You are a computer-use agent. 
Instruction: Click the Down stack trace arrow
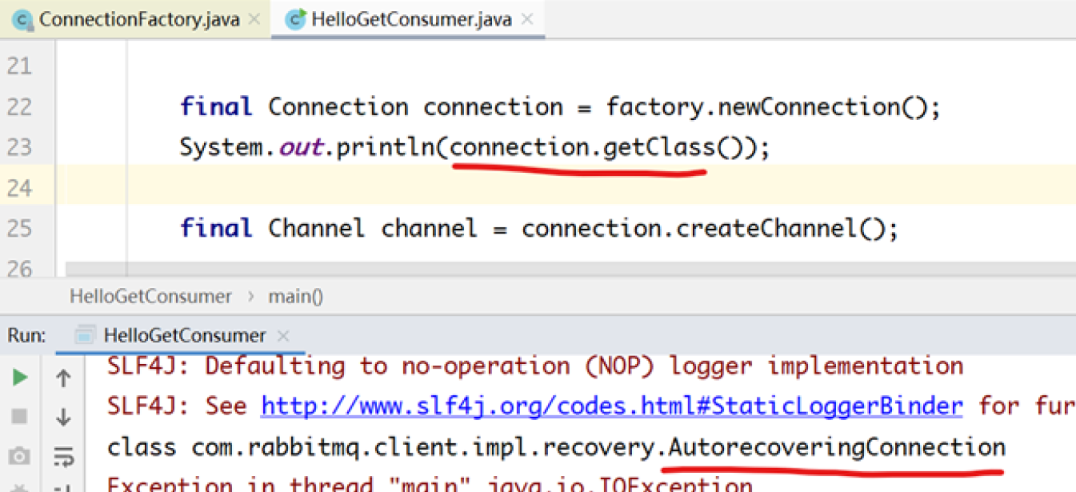63,417
